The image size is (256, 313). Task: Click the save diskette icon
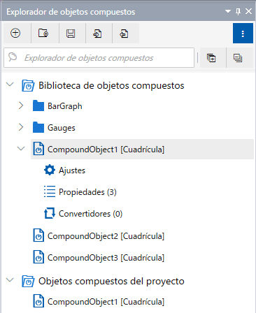(71, 33)
